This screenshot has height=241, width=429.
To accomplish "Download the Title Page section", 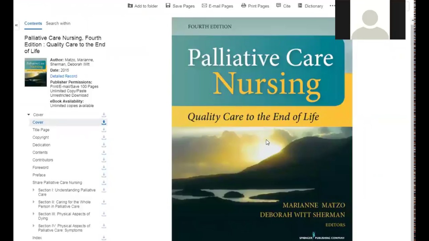I will coord(104,130).
